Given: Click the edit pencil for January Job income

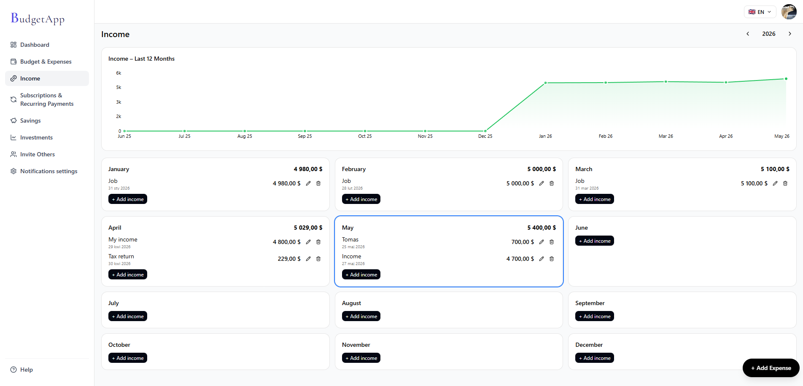Looking at the screenshot, I should (308, 183).
